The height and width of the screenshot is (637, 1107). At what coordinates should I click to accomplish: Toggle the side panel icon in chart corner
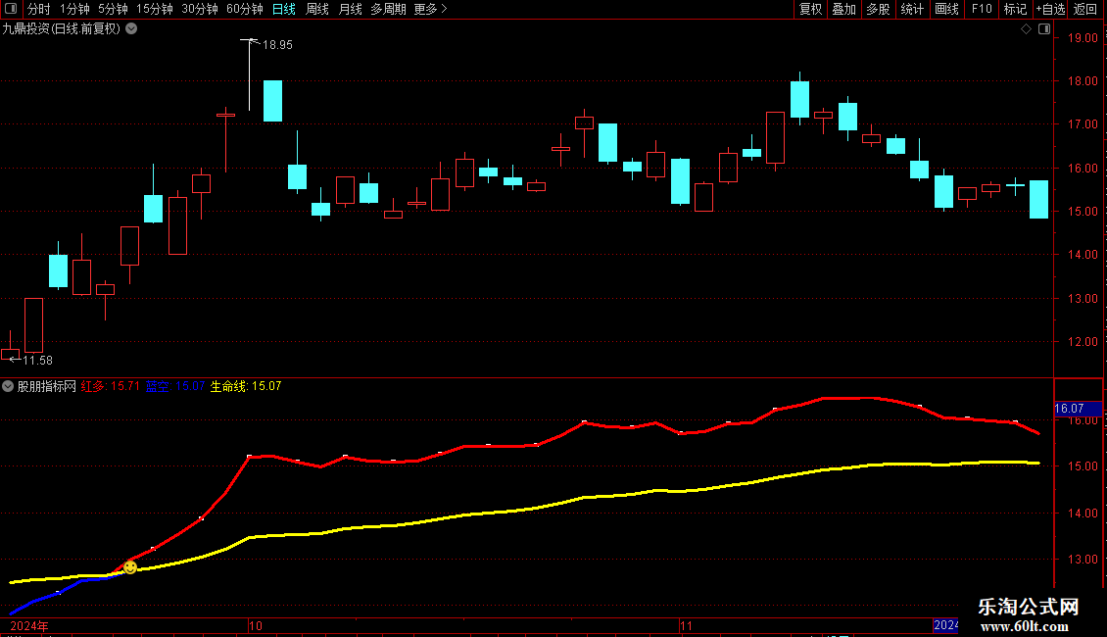pos(1044,29)
